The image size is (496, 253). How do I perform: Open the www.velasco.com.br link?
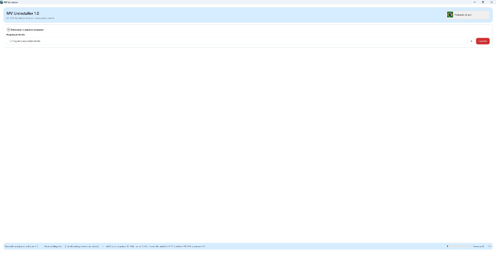tap(45, 18)
